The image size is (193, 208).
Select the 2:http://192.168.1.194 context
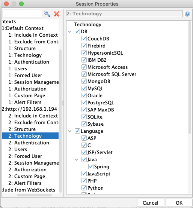[29, 109]
